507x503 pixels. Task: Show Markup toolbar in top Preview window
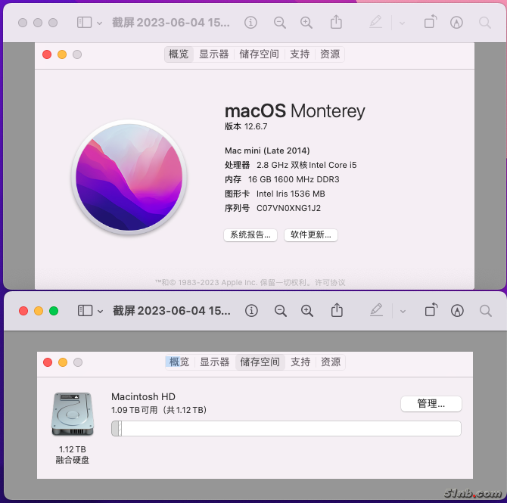(x=456, y=23)
